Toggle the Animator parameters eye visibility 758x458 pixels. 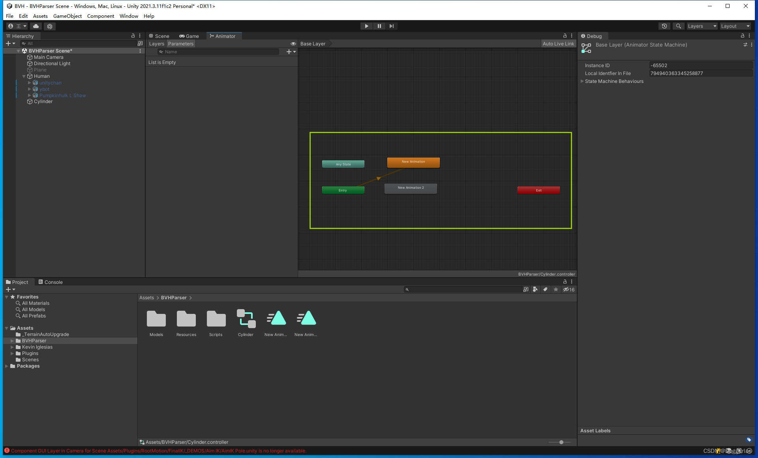click(293, 44)
